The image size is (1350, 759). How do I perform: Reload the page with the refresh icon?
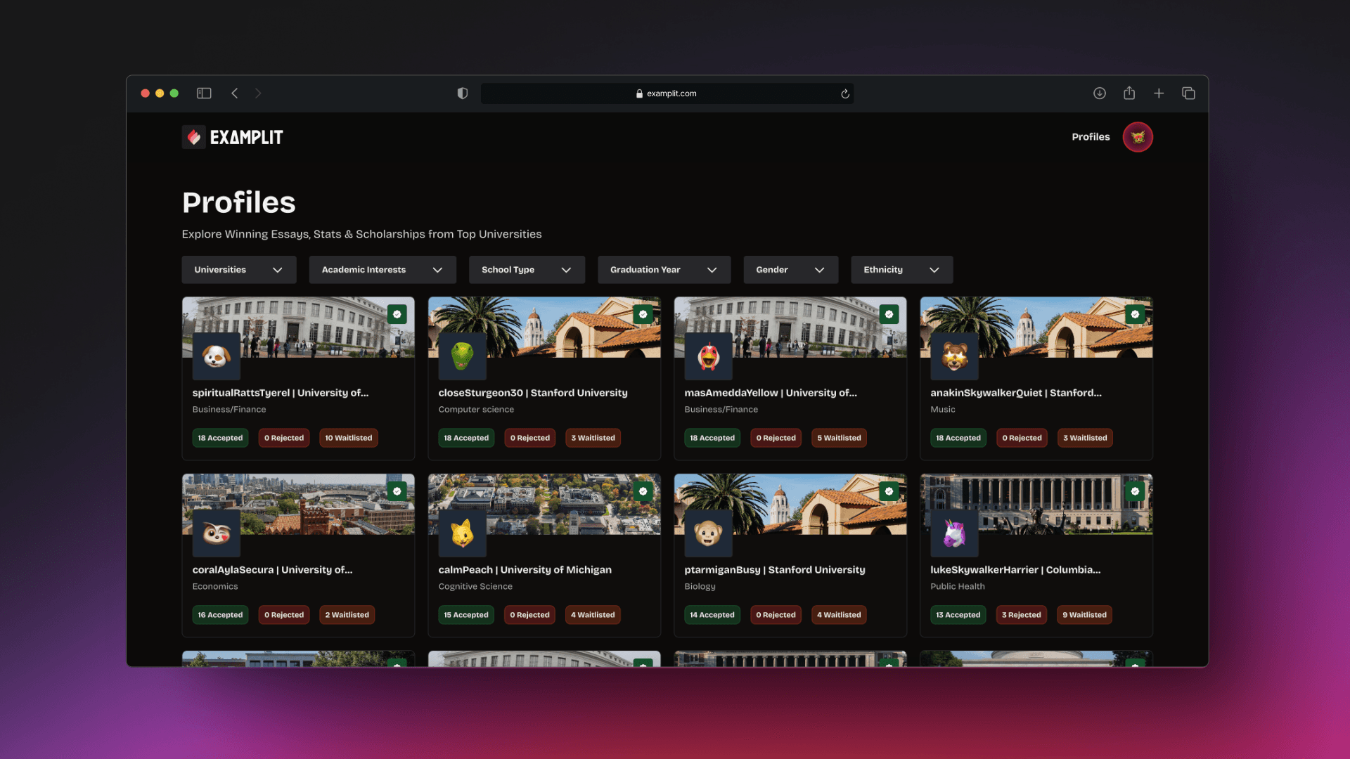pos(845,94)
